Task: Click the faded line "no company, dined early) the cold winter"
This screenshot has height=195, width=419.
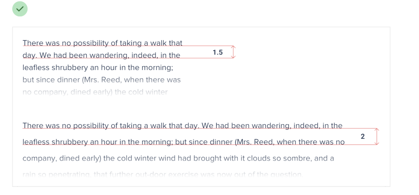Action: (x=95, y=92)
